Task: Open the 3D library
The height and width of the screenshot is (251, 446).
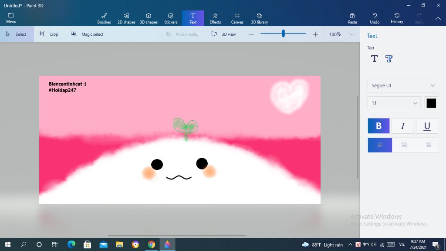Action: pos(260,18)
